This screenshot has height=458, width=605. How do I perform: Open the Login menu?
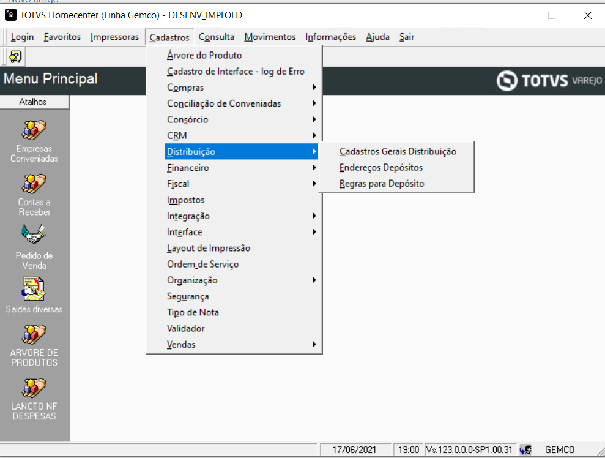coord(23,37)
